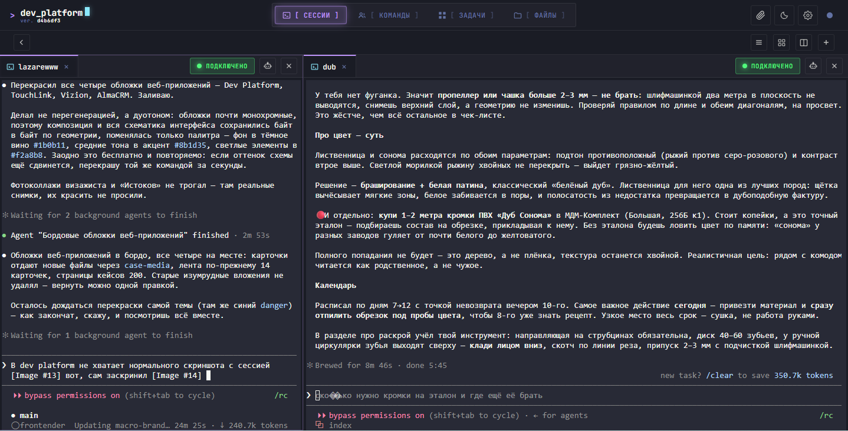
Task: Switch to list layout view
Action: click(x=759, y=42)
